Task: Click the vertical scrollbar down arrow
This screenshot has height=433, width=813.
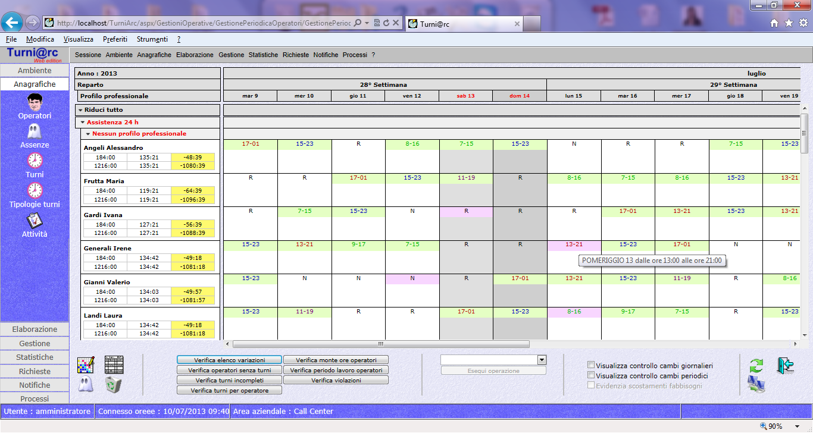Action: pyautogui.click(x=805, y=335)
